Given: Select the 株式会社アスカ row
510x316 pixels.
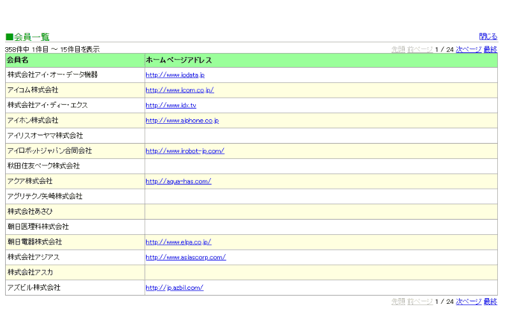Looking at the screenshot, I should (251, 273).
